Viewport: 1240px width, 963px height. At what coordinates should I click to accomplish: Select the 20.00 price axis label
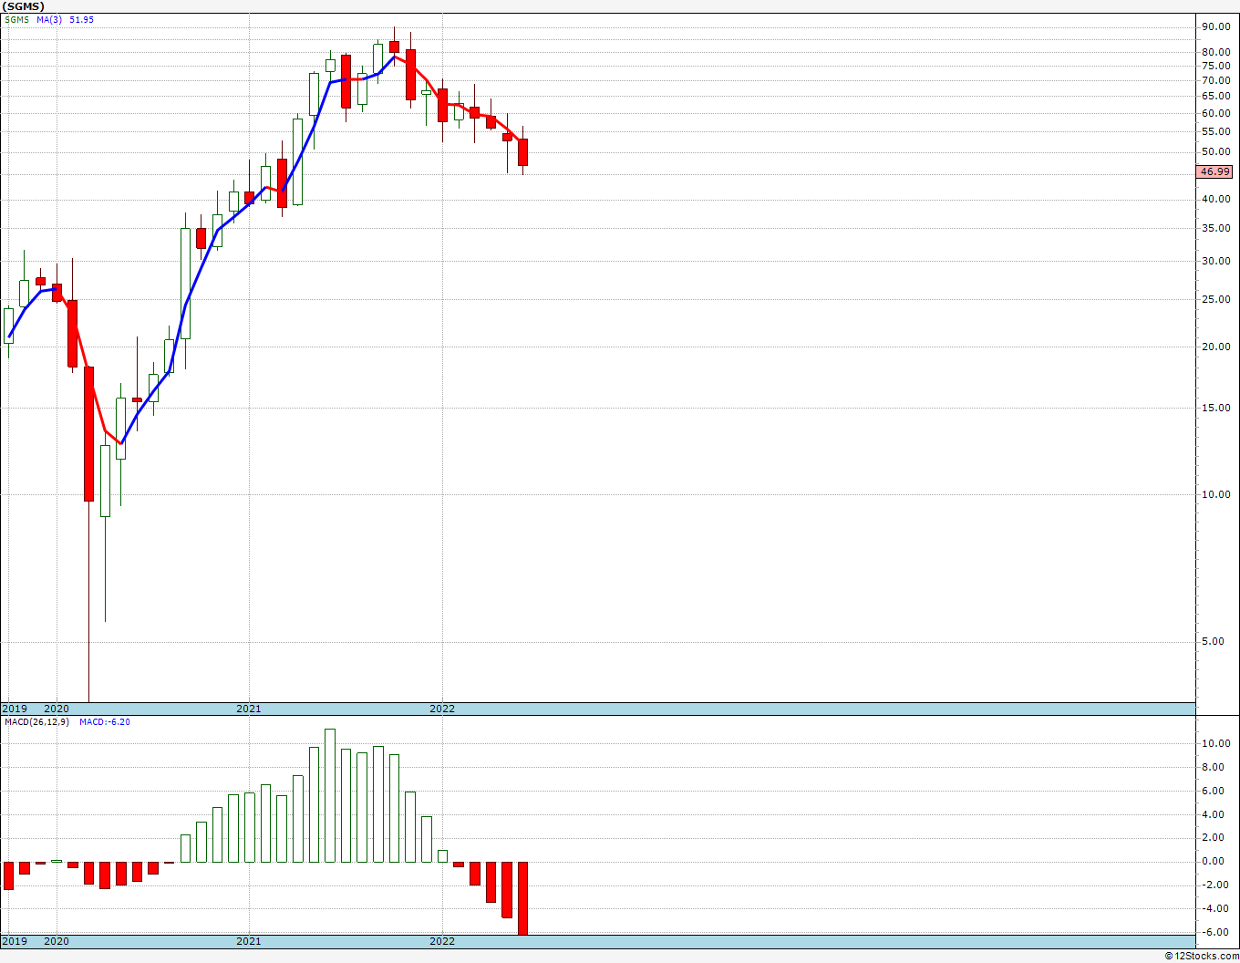click(1216, 347)
